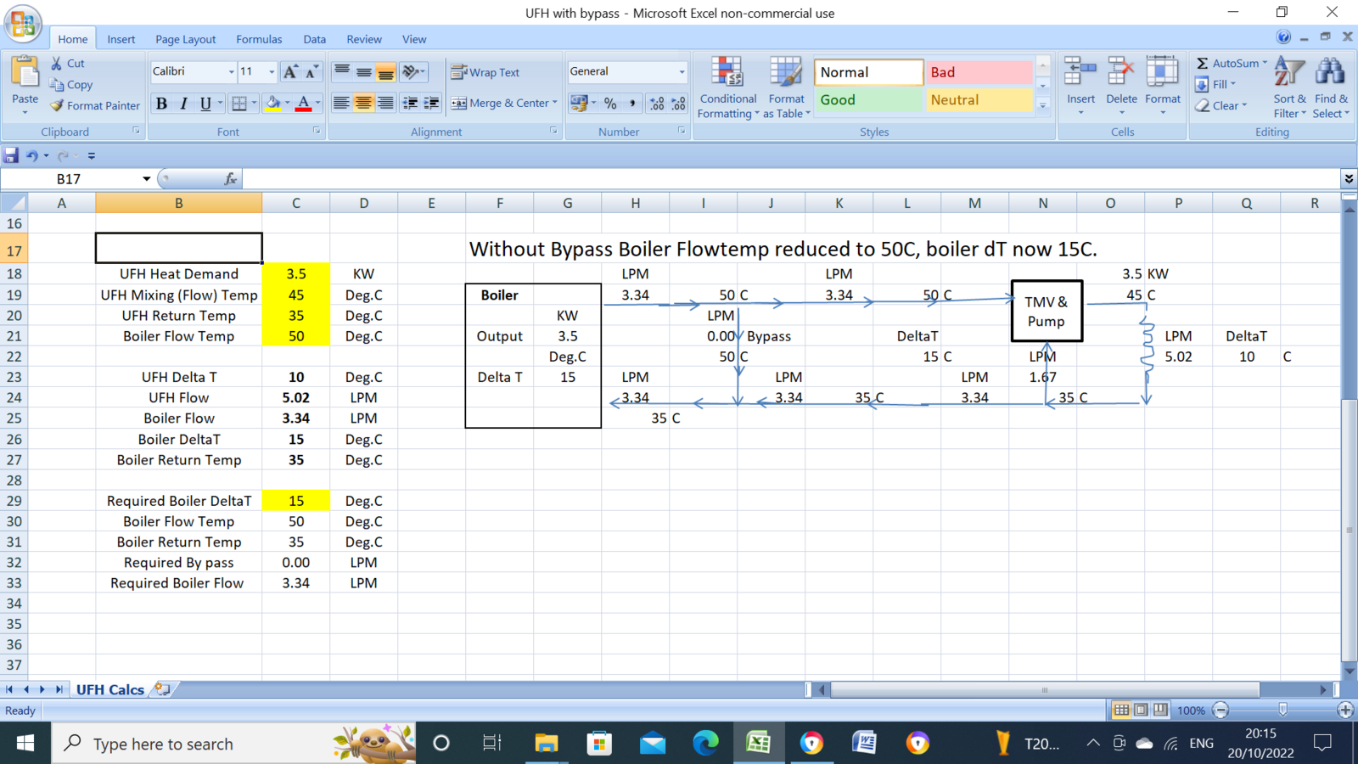Screen dimensions: 1358x764
Task: Open the Calibri font name dropdown
Action: pos(231,72)
